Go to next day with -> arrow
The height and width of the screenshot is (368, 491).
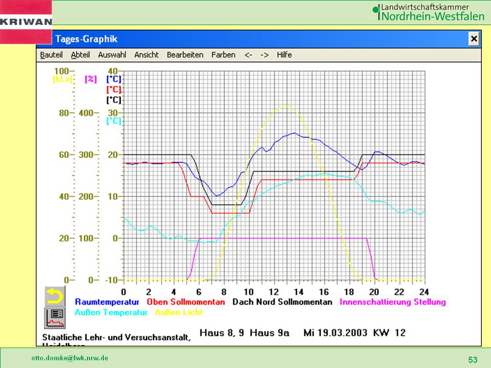point(264,55)
